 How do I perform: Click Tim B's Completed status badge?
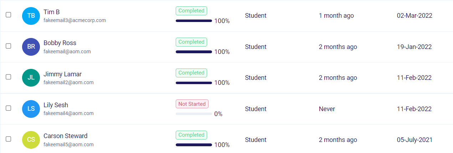[191, 11]
